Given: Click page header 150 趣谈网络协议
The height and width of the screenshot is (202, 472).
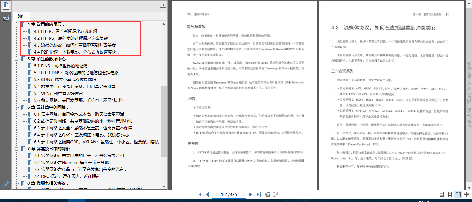Looking at the screenshot, I should coord(198,15).
